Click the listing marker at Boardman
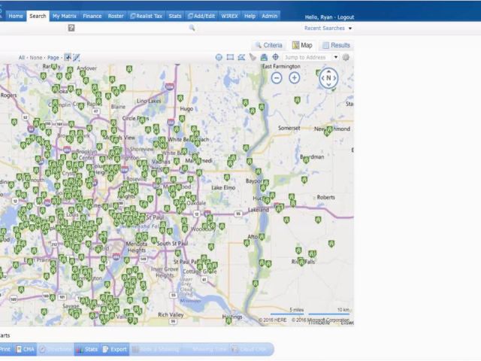 pyautogui.click(x=306, y=159)
